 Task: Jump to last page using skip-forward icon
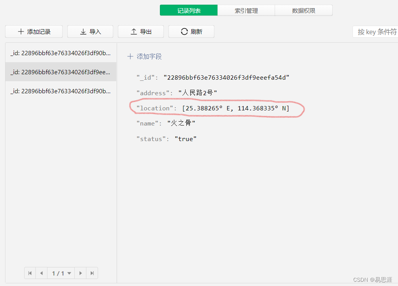tap(92, 273)
